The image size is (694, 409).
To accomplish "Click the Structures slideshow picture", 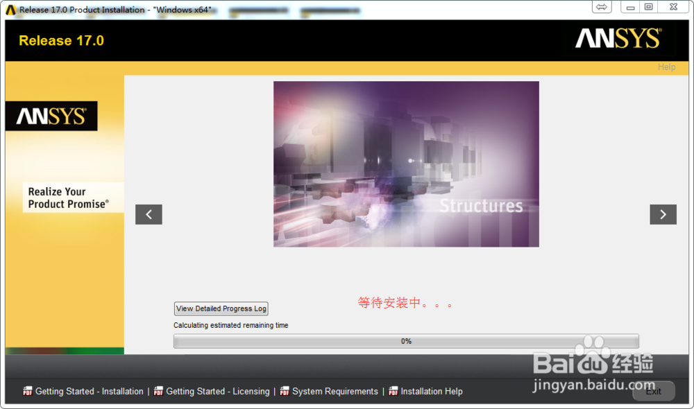I will [x=406, y=164].
